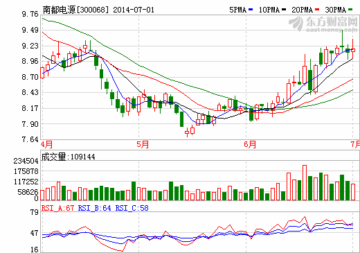360x253 pixels.
Task: Click the 79 RSI axis label
Action: (34, 212)
